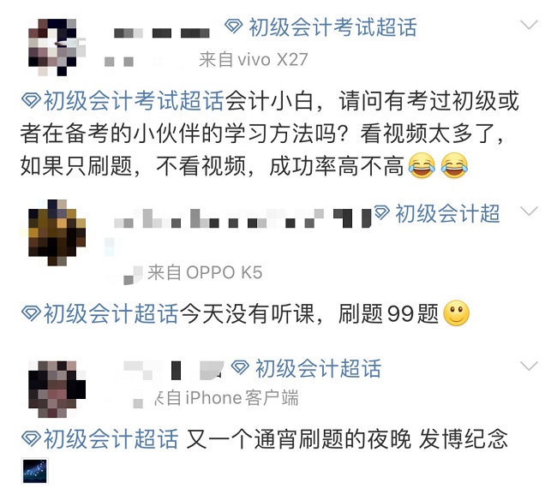Open the first post's pixelated user avatar
Viewport: 557px width, 494px height.
[57, 47]
